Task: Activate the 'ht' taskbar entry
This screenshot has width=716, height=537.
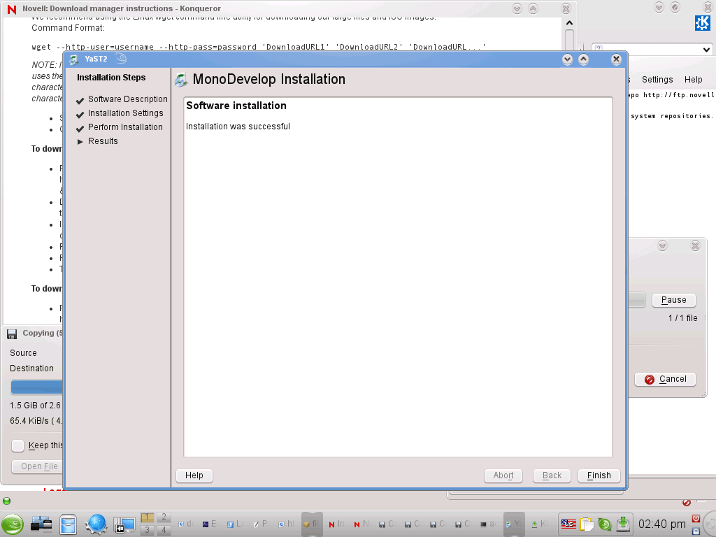Action: (x=287, y=524)
